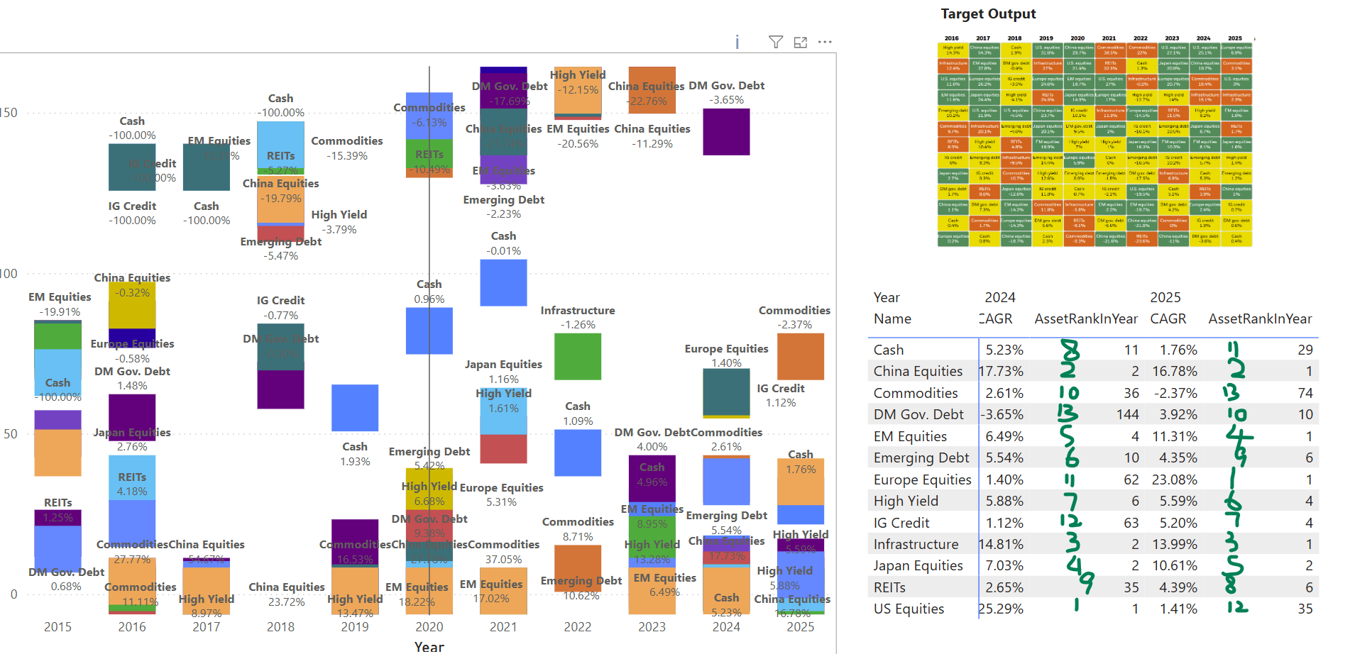
Task: Select the EM Equities table row name
Action: (x=910, y=436)
